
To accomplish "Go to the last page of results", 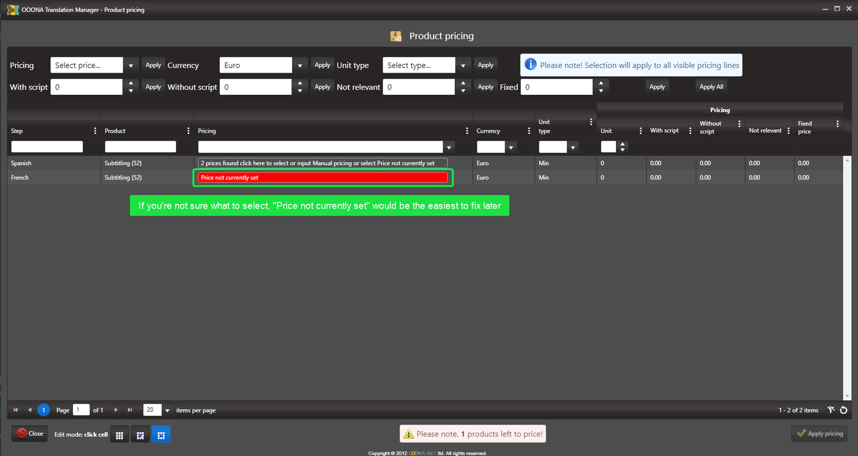I will [130, 410].
